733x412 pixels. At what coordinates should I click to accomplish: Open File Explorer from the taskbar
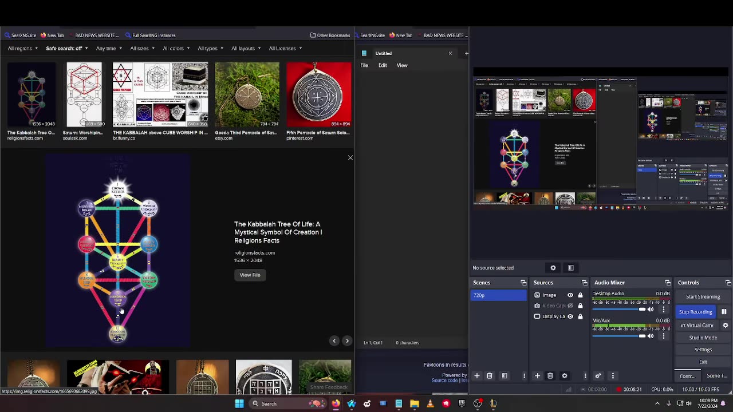pos(414,403)
